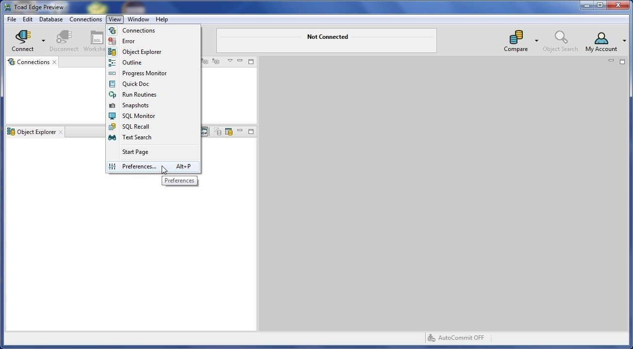Click the SQL Monitor entry's screen icon
The image size is (633, 349).
pyautogui.click(x=112, y=116)
